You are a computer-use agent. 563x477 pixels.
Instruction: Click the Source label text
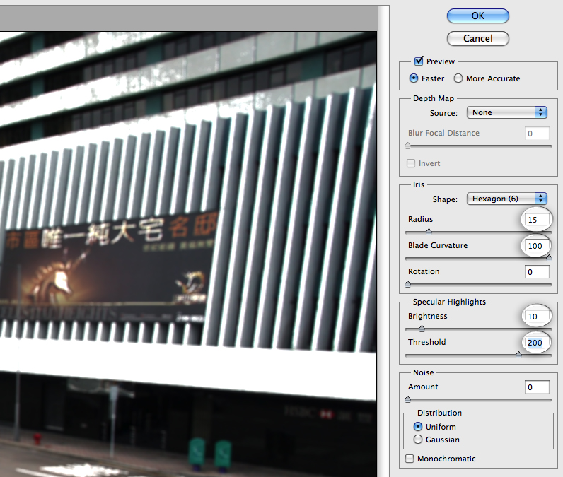[443, 113]
